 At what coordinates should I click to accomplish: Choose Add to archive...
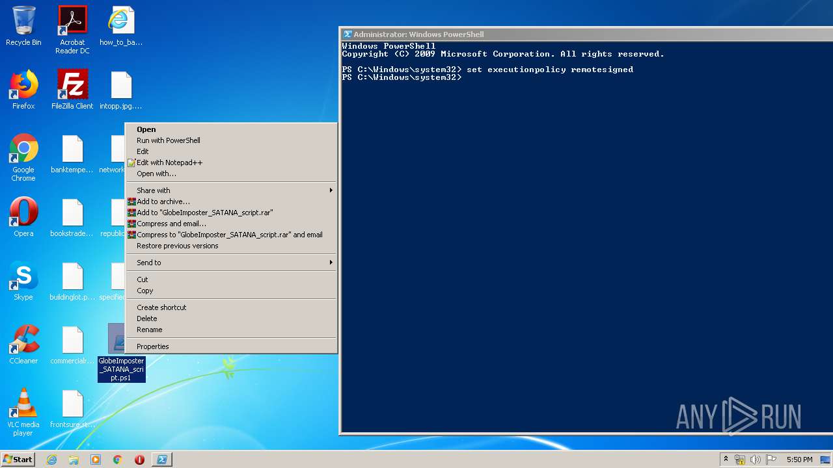(231, 201)
